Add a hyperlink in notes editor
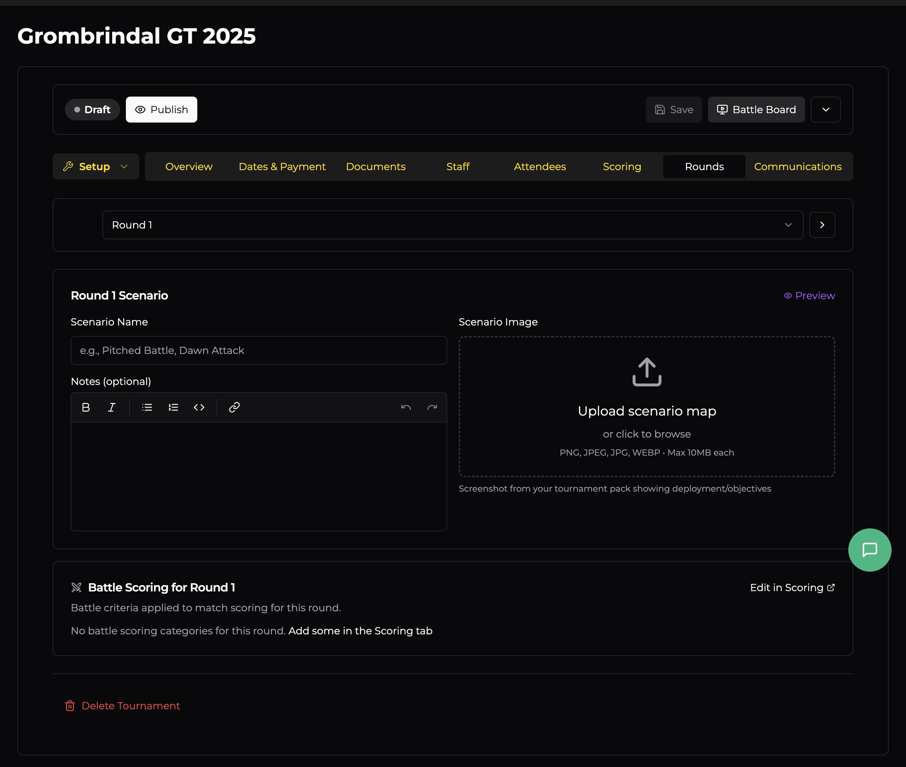906x767 pixels. click(234, 407)
